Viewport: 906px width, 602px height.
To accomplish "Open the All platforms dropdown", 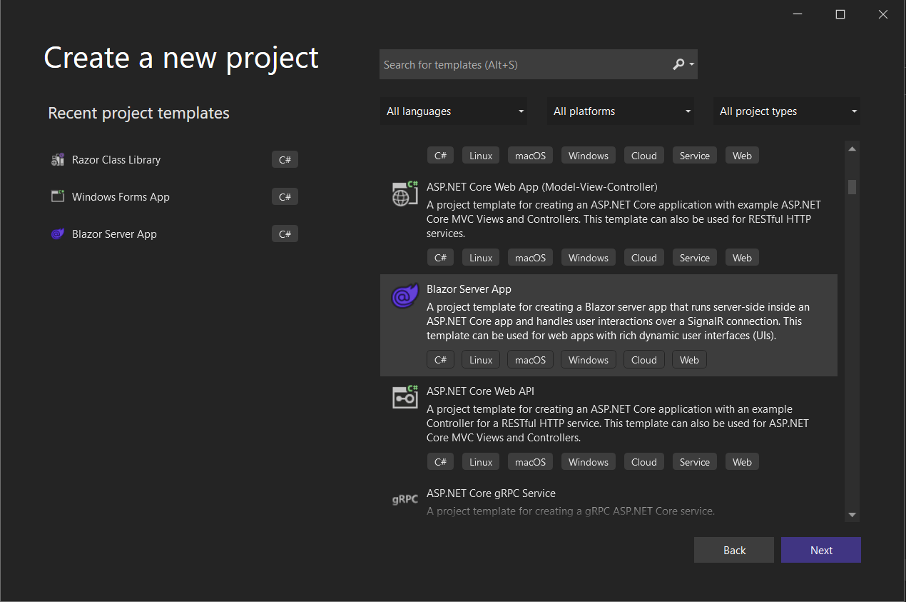I will click(620, 111).
